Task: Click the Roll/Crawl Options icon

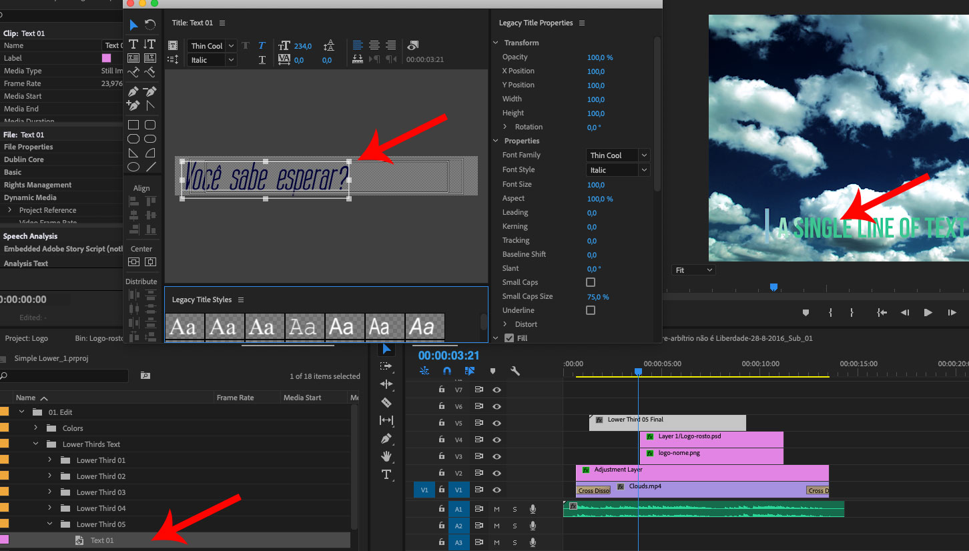Action: coord(173,59)
